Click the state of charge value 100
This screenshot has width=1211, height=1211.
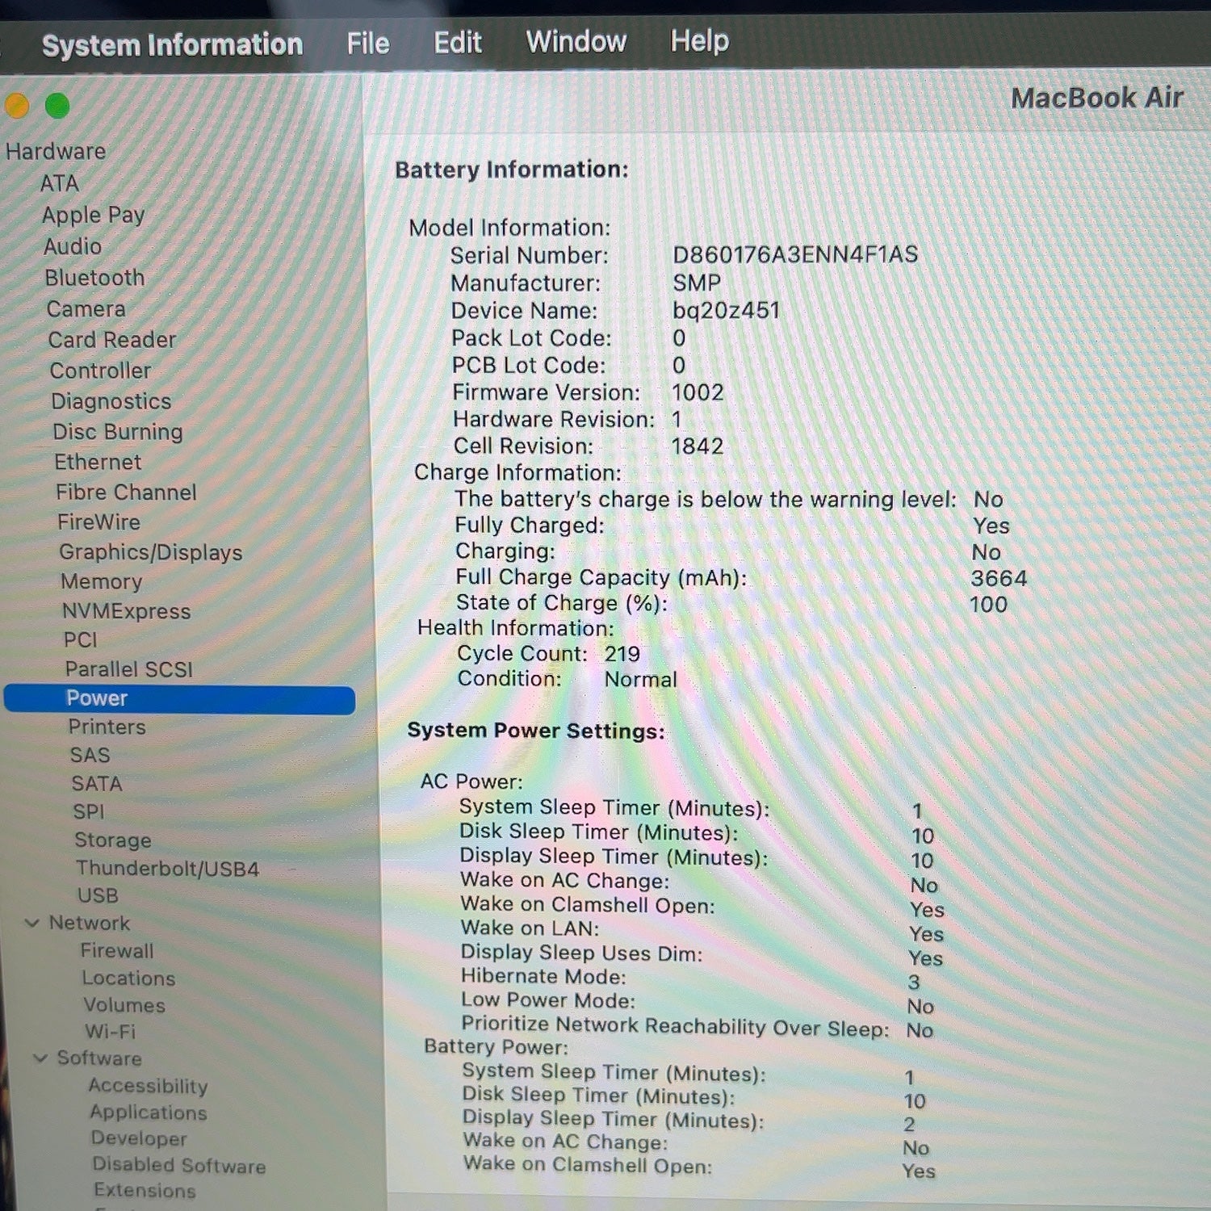pos(988,604)
